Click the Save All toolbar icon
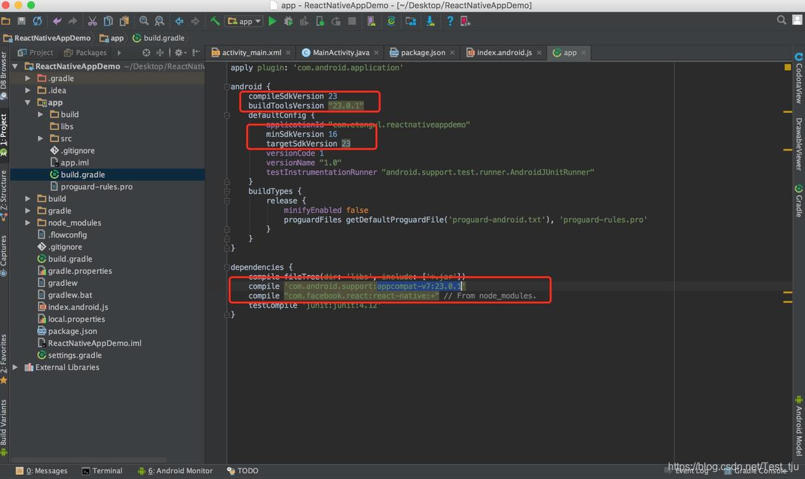The image size is (805, 479). 21,21
